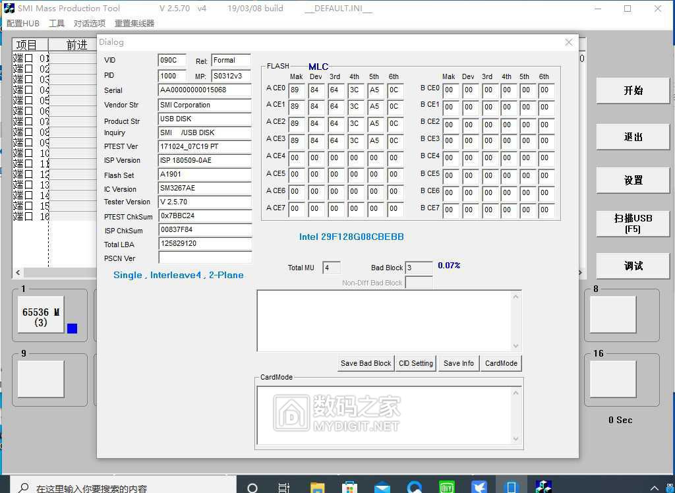
Task: Click the Bad Block count field
Action: point(419,268)
